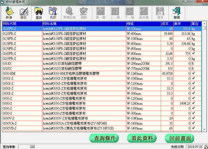The image size is (208, 149).
Task: Click the 查詢筆數 count field 220
Action: click(27, 147)
